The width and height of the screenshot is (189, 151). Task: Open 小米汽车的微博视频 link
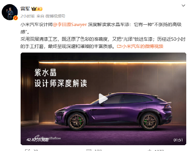tap(143, 46)
